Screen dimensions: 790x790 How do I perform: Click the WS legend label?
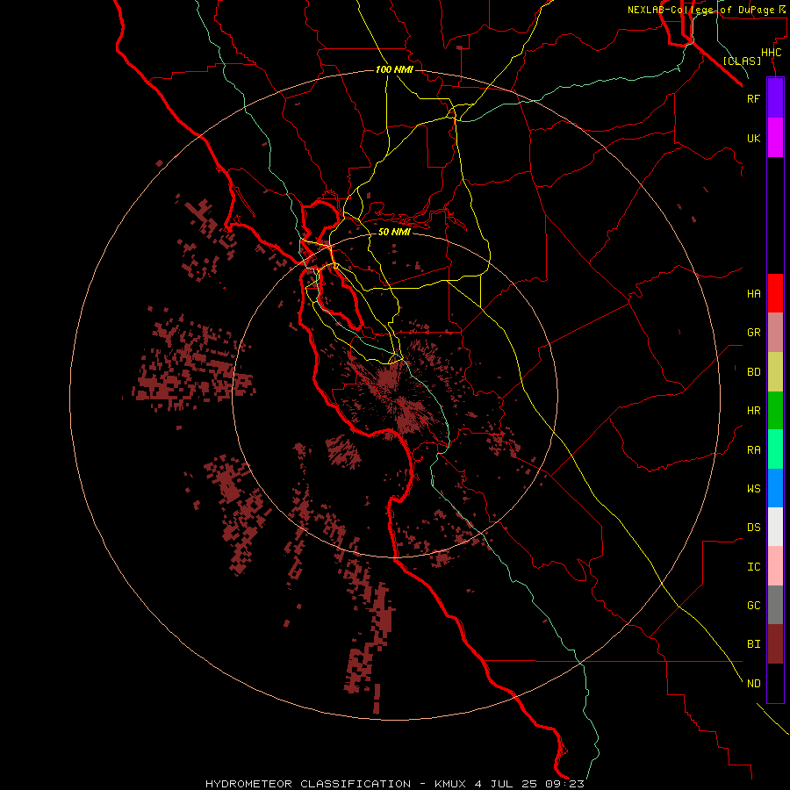(753, 489)
